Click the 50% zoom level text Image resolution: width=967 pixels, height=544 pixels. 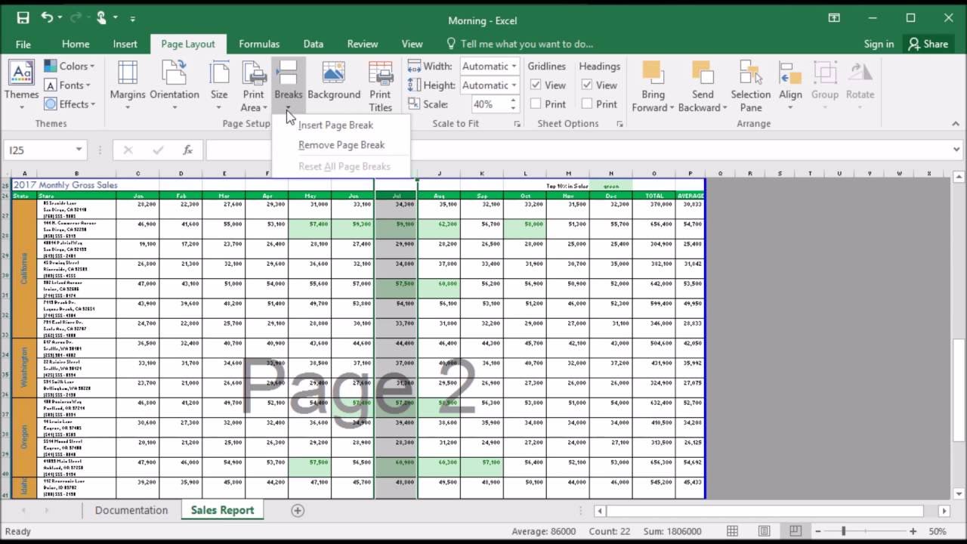click(938, 532)
